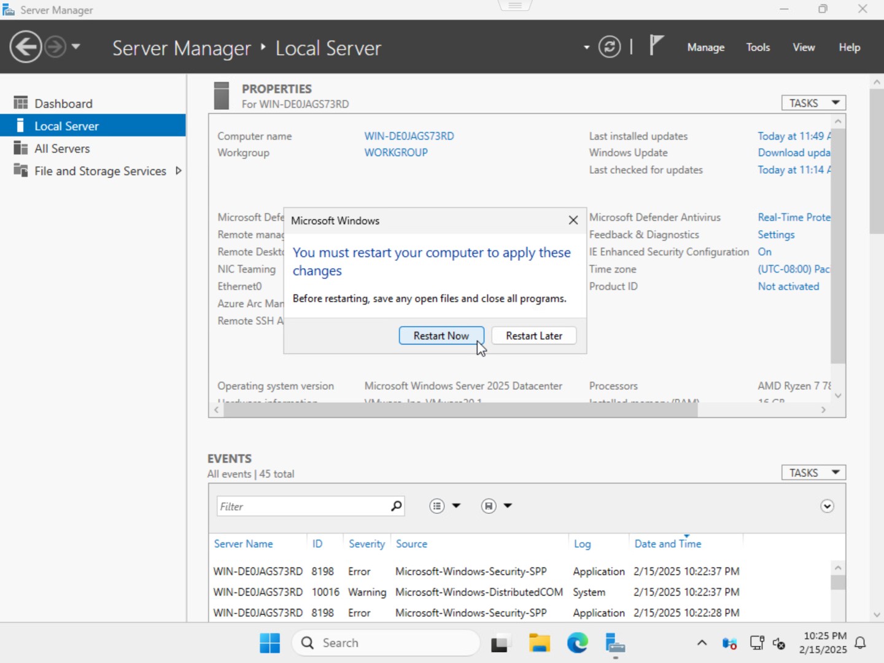Click the main page vertical scrollbar
This screenshot has height=663, width=884.
[x=877, y=161]
